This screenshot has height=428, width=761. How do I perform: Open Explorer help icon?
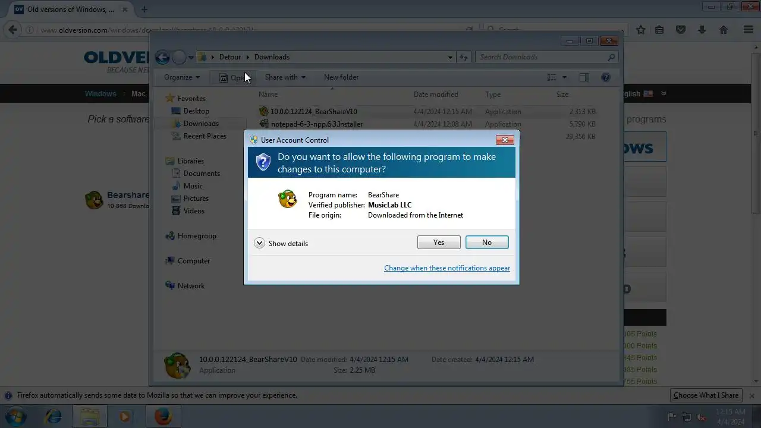pos(606,77)
